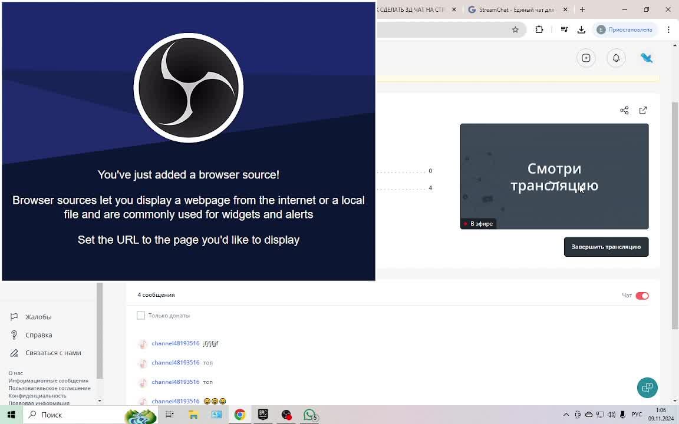Toggle the Чат switch off
The image size is (679, 424).
[642, 296]
